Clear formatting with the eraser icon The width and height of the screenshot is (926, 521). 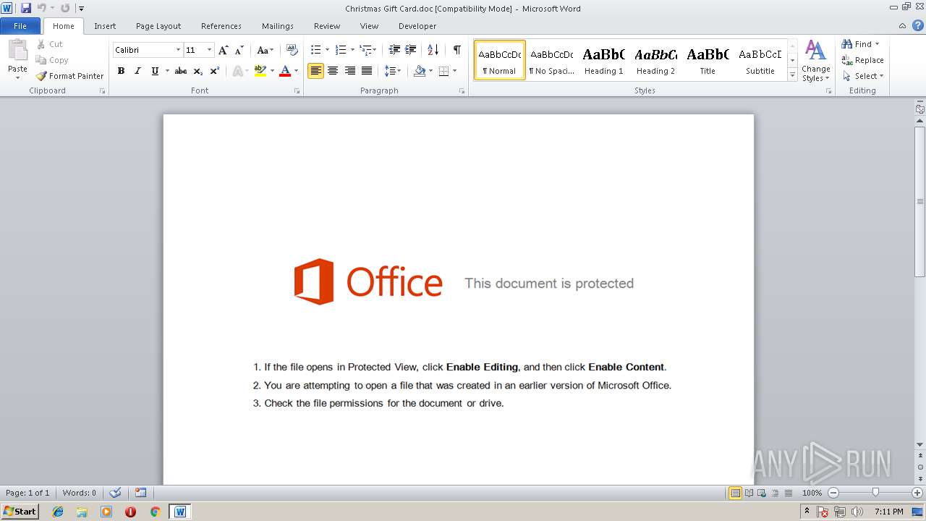tap(292, 50)
